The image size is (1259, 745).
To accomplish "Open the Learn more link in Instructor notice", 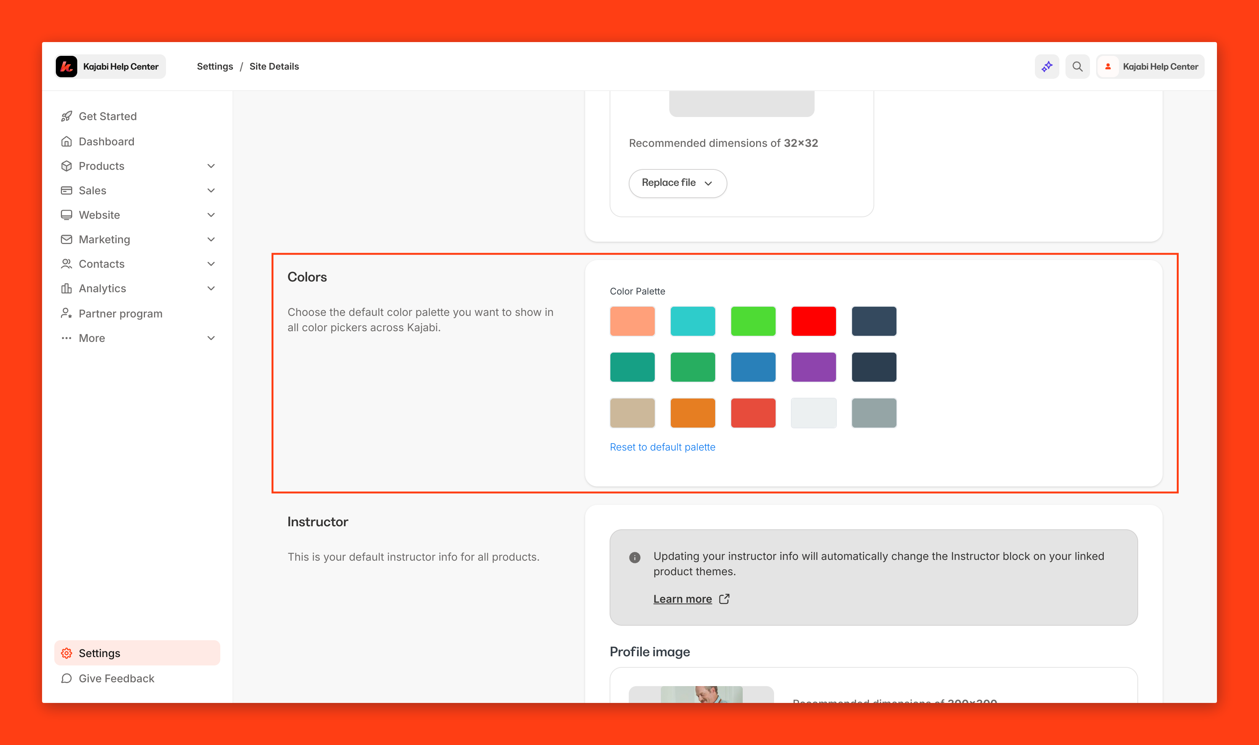I will coord(683,599).
